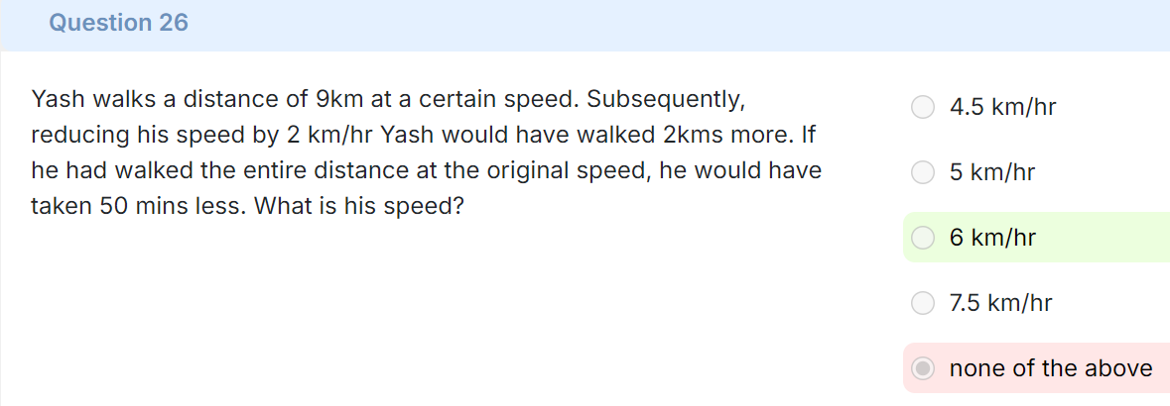Click the "6 km/hr" answer text
1170x406 pixels.
coord(992,238)
